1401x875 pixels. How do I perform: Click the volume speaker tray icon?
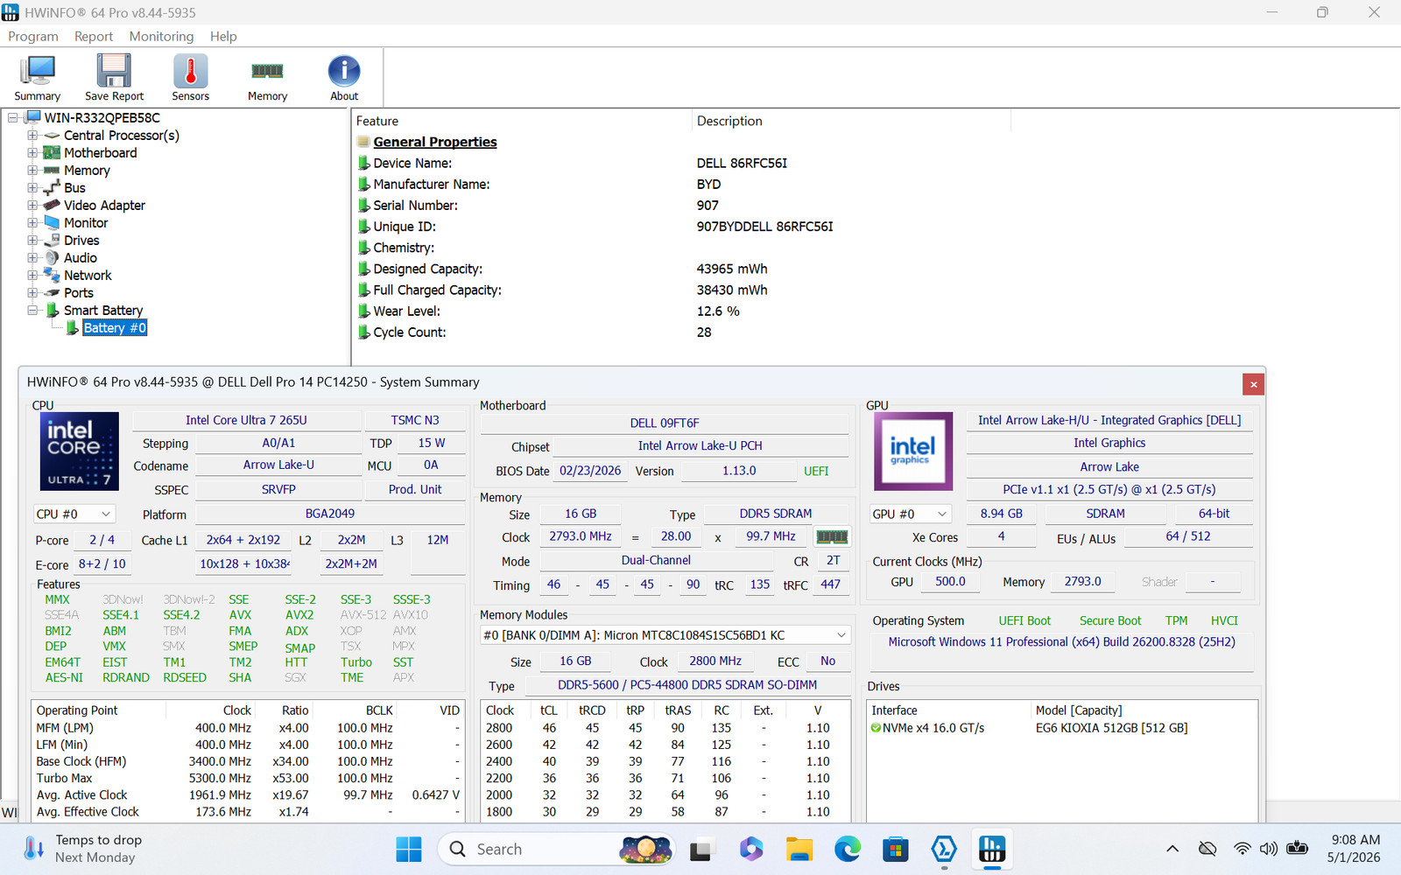pyautogui.click(x=1268, y=849)
